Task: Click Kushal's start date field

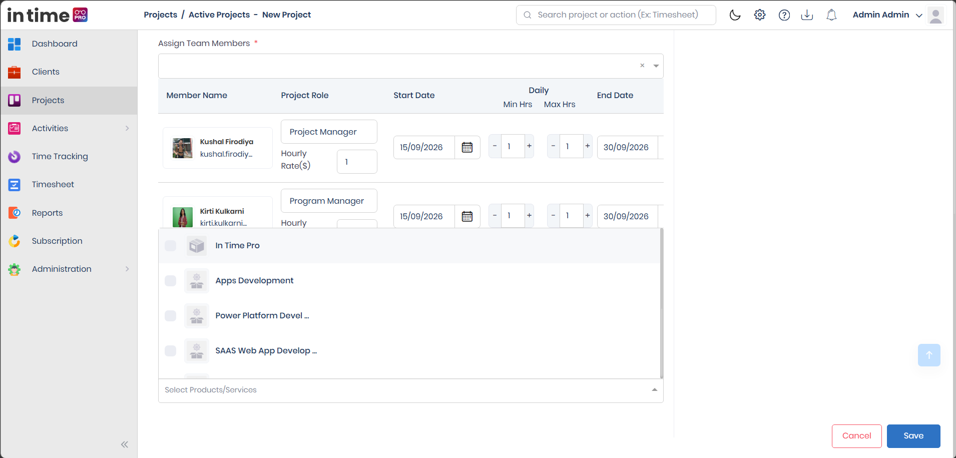Action: point(424,147)
